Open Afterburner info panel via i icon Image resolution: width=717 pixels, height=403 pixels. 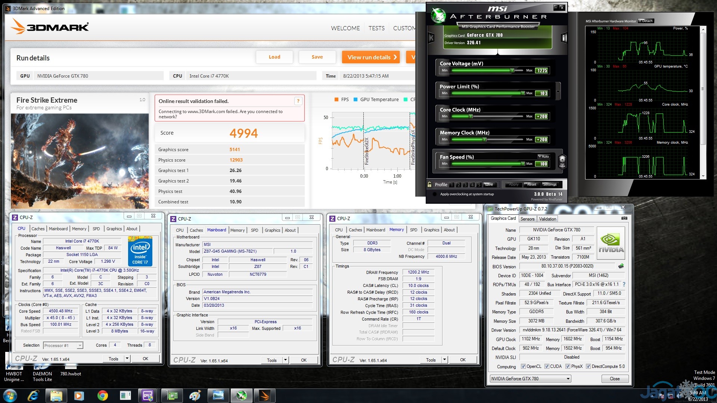564,38
